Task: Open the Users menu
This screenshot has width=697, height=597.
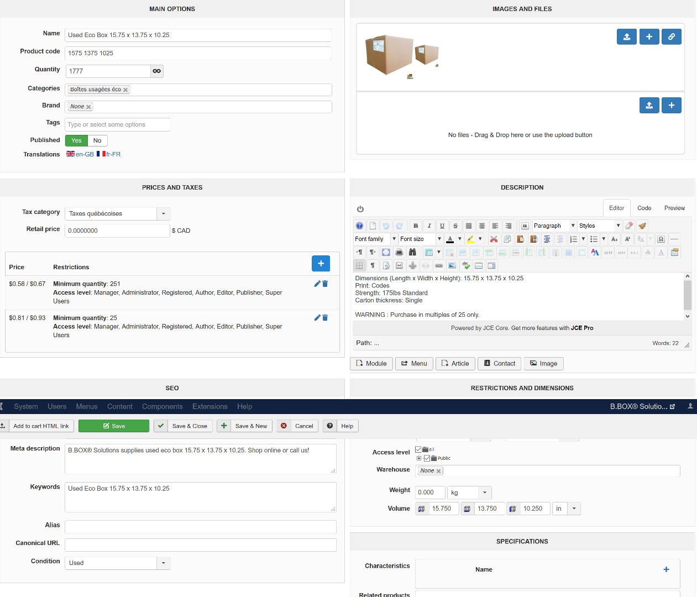Action: tap(57, 406)
